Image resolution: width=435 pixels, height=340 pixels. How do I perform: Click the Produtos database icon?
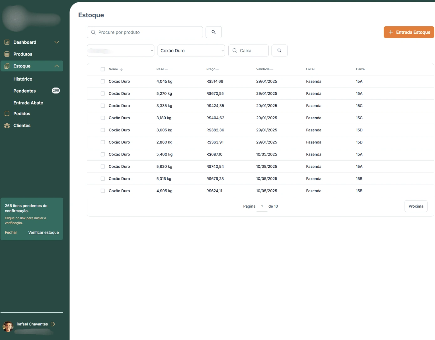[7, 54]
